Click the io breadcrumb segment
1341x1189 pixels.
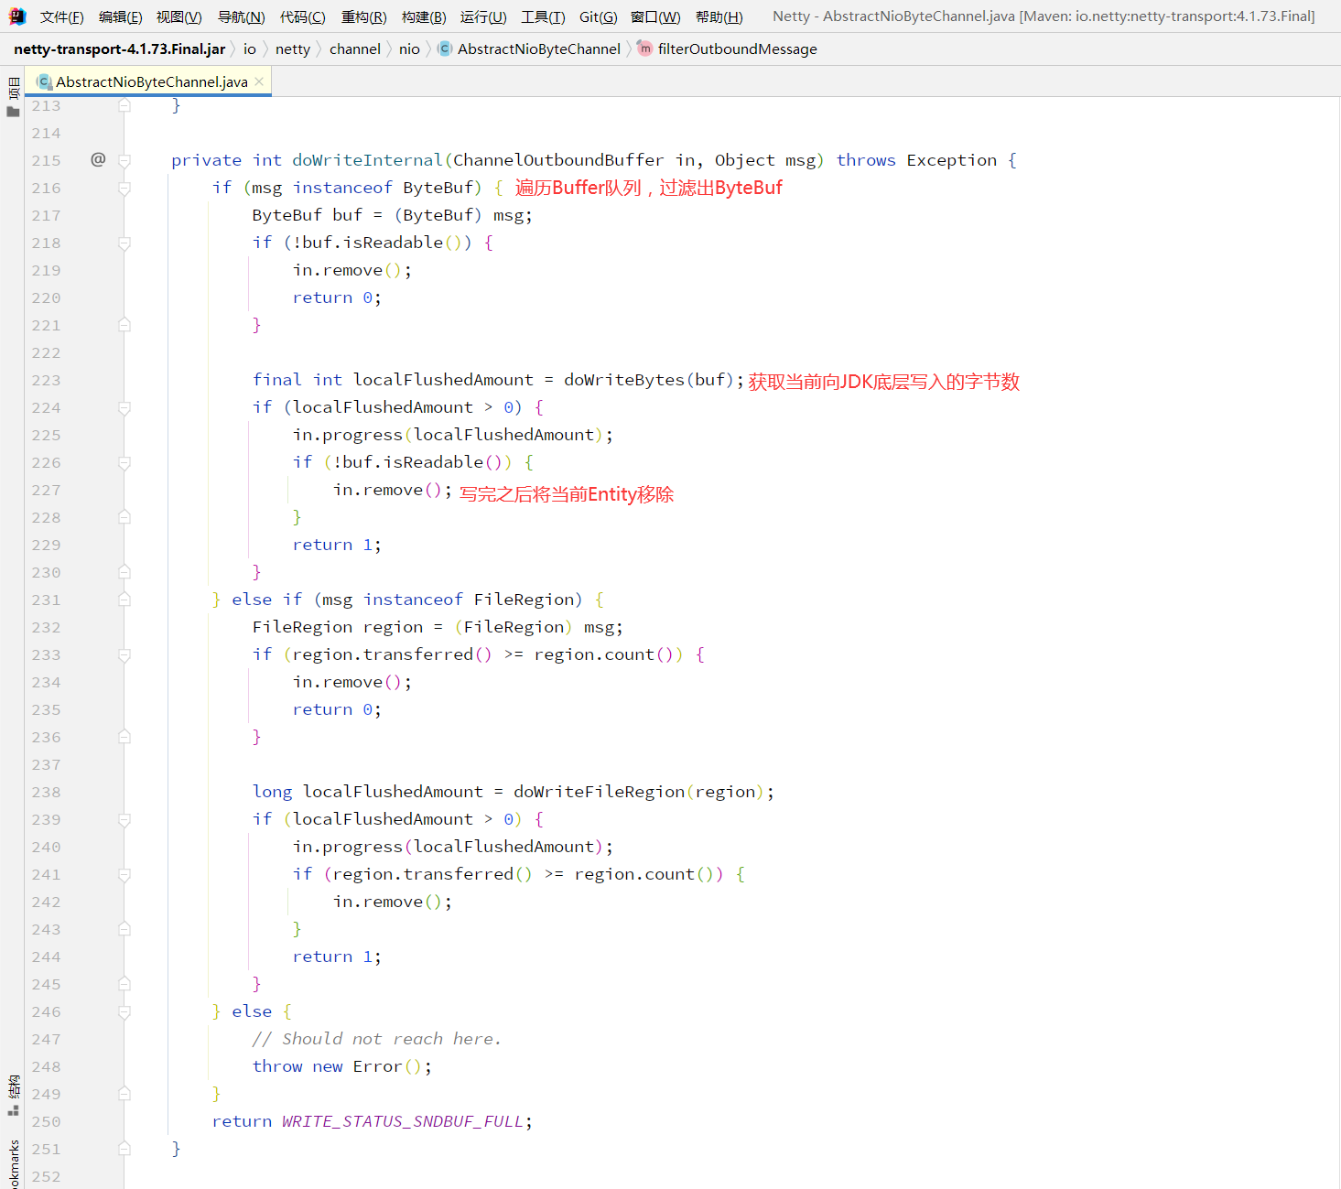click(250, 49)
